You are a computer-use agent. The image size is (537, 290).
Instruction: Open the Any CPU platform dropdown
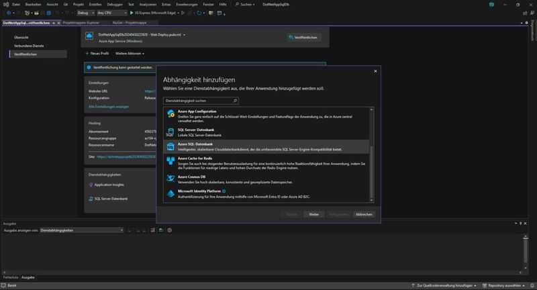point(111,13)
